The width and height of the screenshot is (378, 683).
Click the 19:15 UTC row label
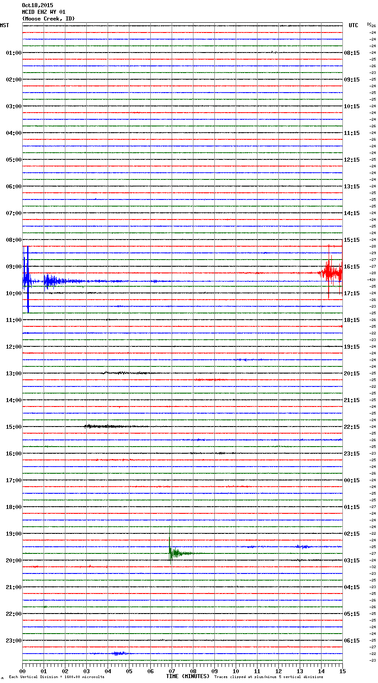click(x=352, y=346)
